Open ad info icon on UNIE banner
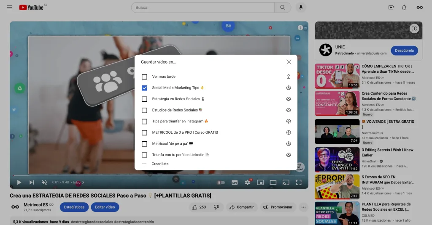The width and height of the screenshot is (432, 225). click(x=414, y=29)
